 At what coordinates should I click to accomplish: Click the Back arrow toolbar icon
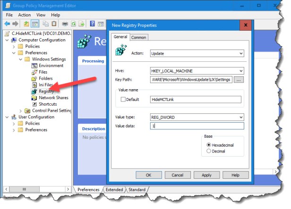[x=7, y=24]
